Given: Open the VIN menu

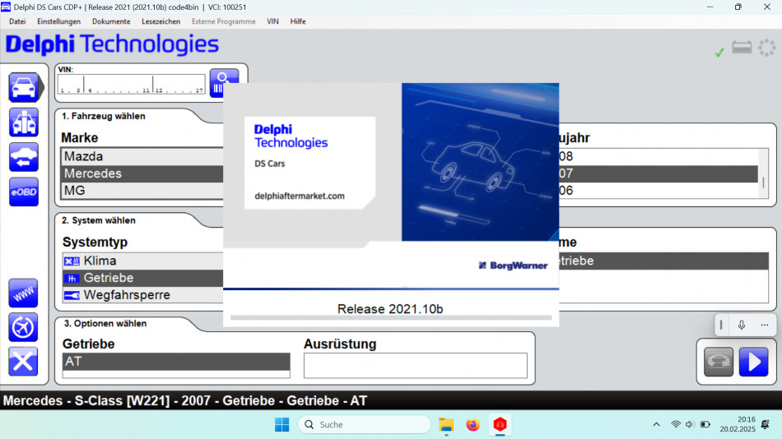Looking at the screenshot, I should pos(272,21).
